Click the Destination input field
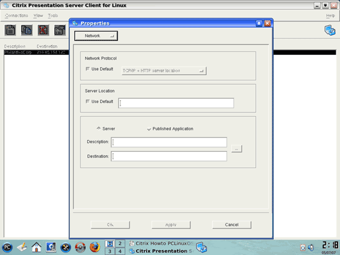 pyautogui.click(x=169, y=156)
